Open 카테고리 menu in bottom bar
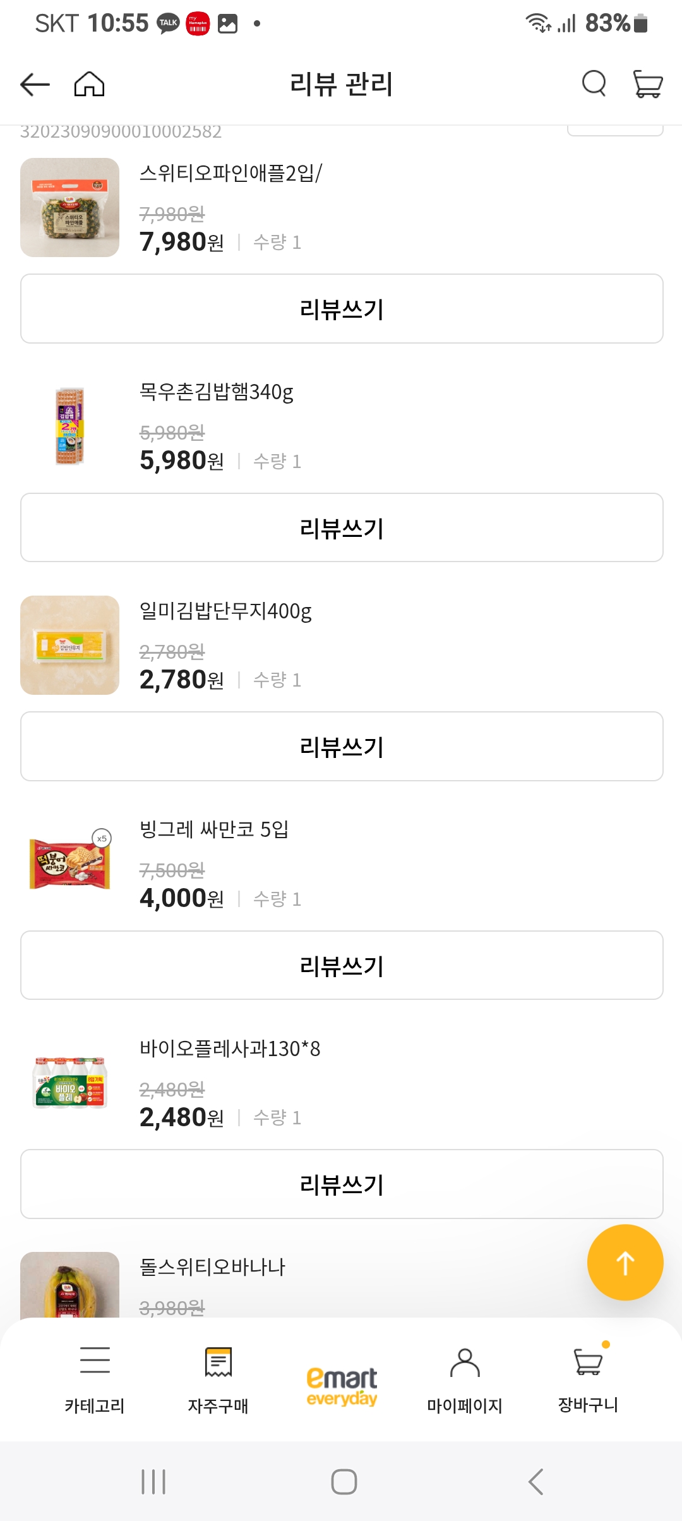The width and height of the screenshot is (682, 1521). (95, 1378)
